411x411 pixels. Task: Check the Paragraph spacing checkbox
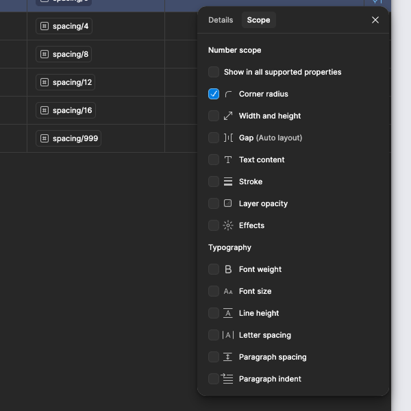[214, 357]
